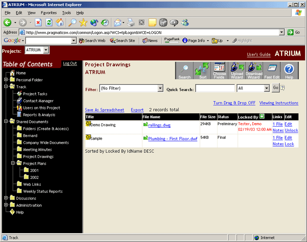Click the Quick Search text field

(x=215, y=88)
